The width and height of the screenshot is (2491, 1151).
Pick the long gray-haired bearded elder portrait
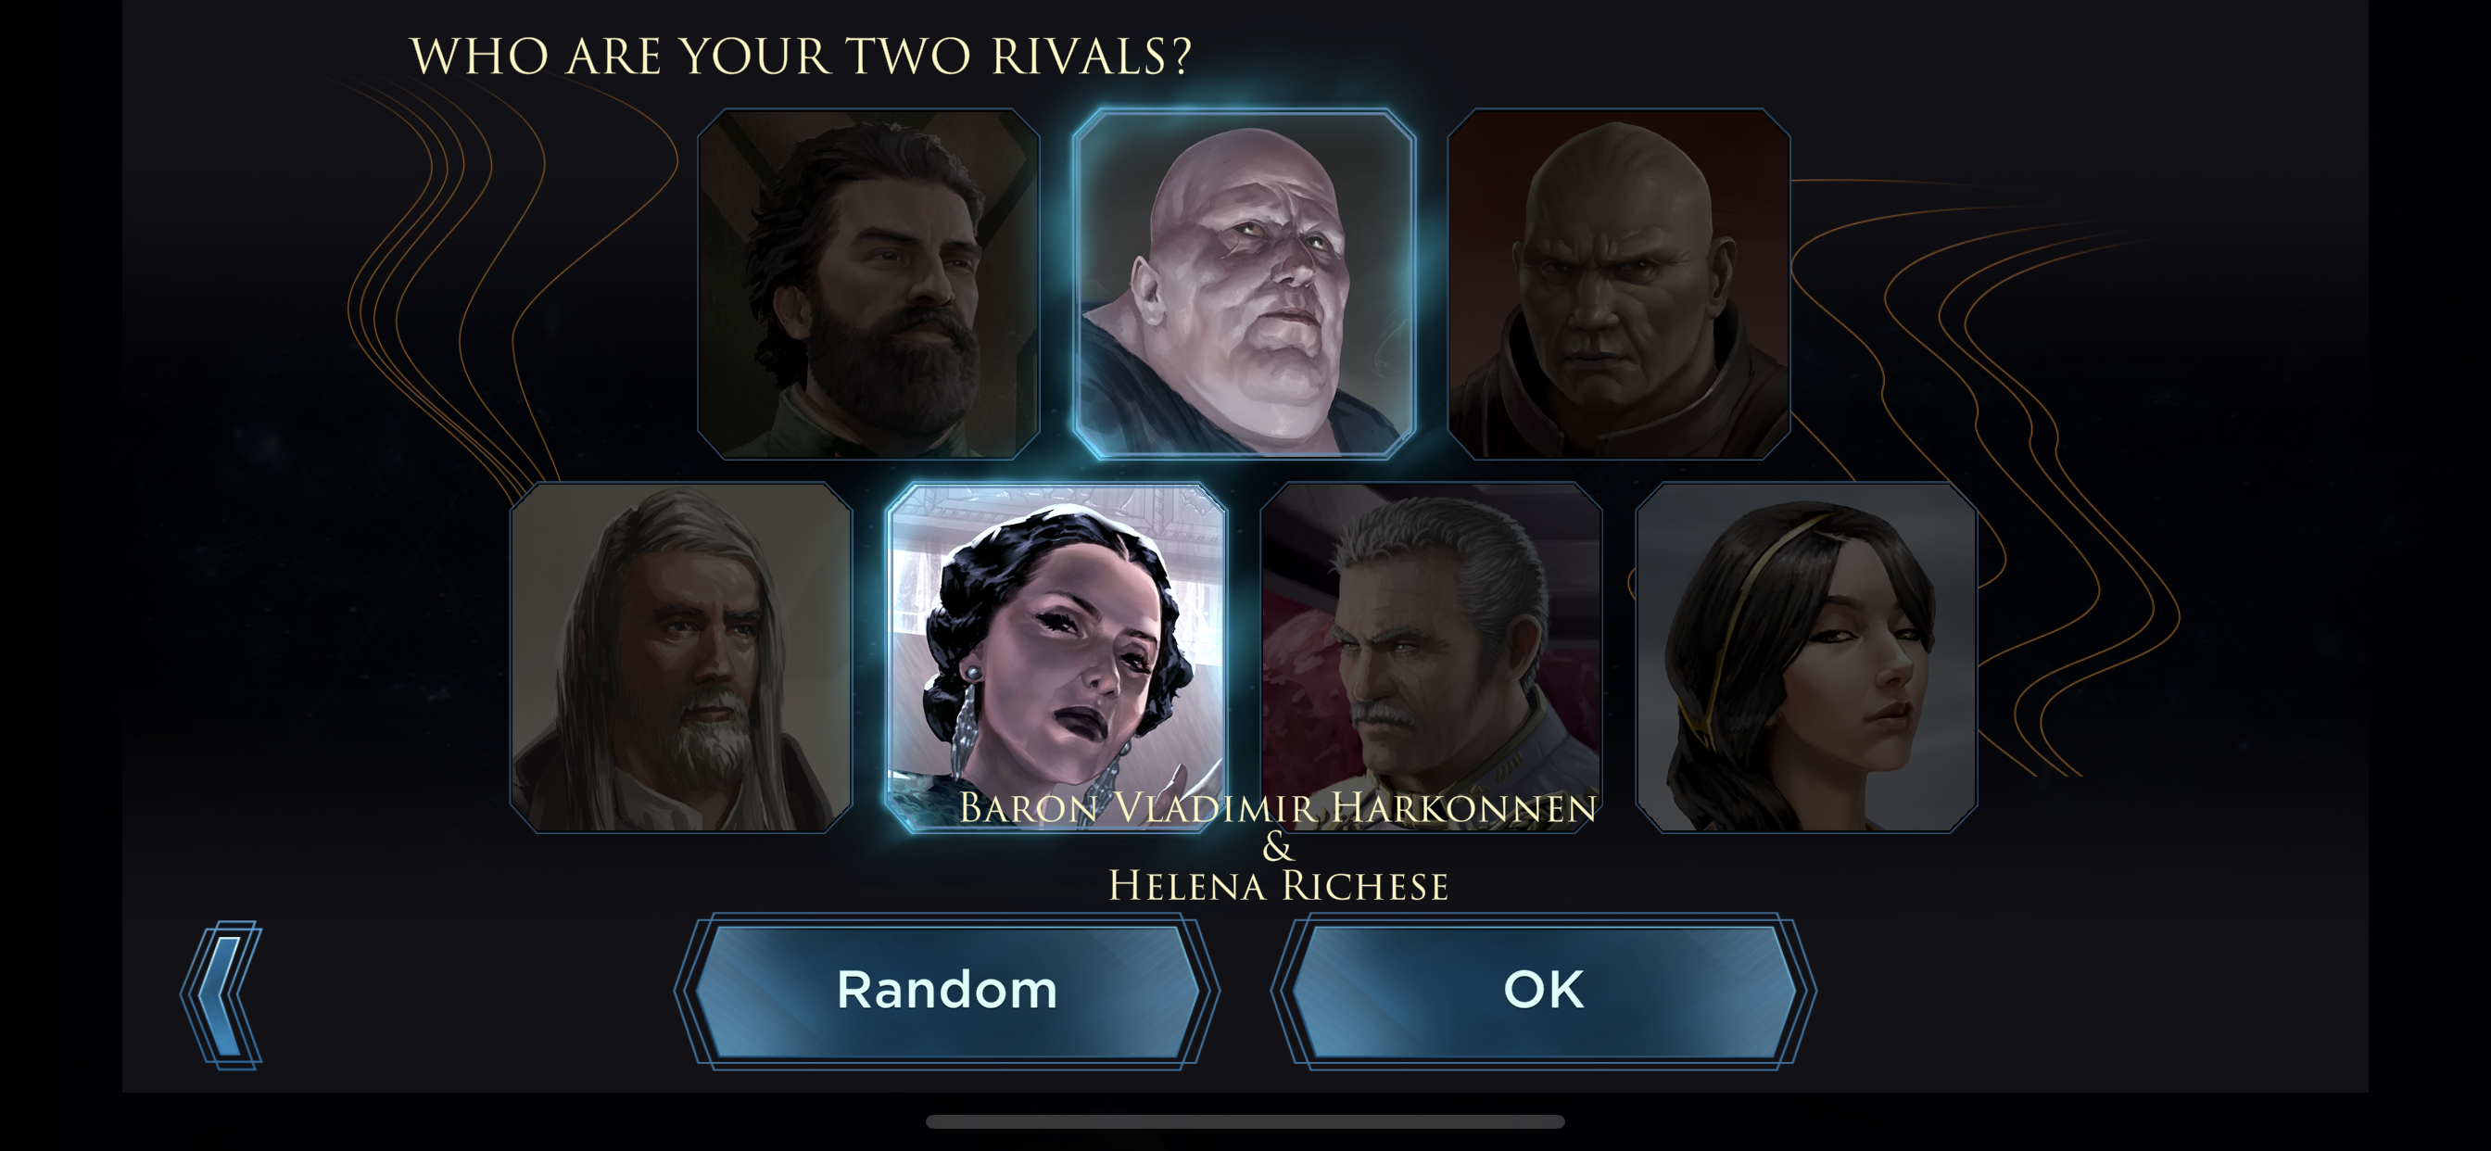681,658
